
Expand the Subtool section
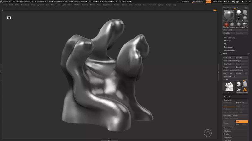click(x=227, y=97)
